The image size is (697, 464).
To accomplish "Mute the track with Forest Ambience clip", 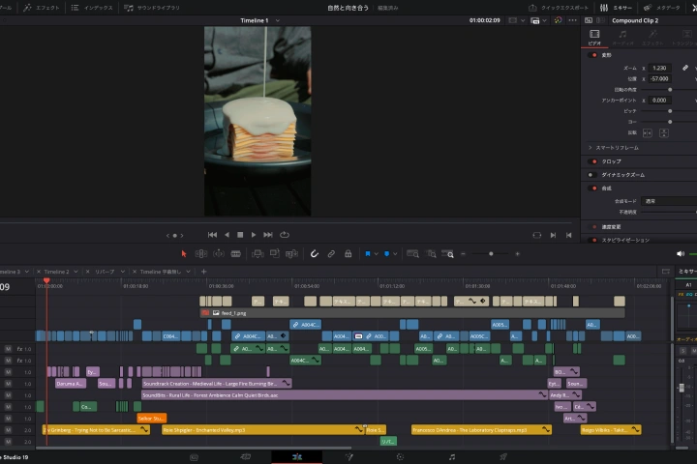I will (x=8, y=395).
